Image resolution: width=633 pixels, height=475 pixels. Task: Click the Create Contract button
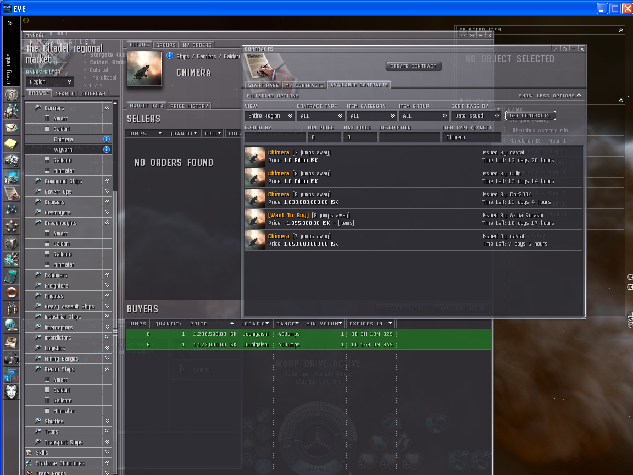tap(413, 66)
